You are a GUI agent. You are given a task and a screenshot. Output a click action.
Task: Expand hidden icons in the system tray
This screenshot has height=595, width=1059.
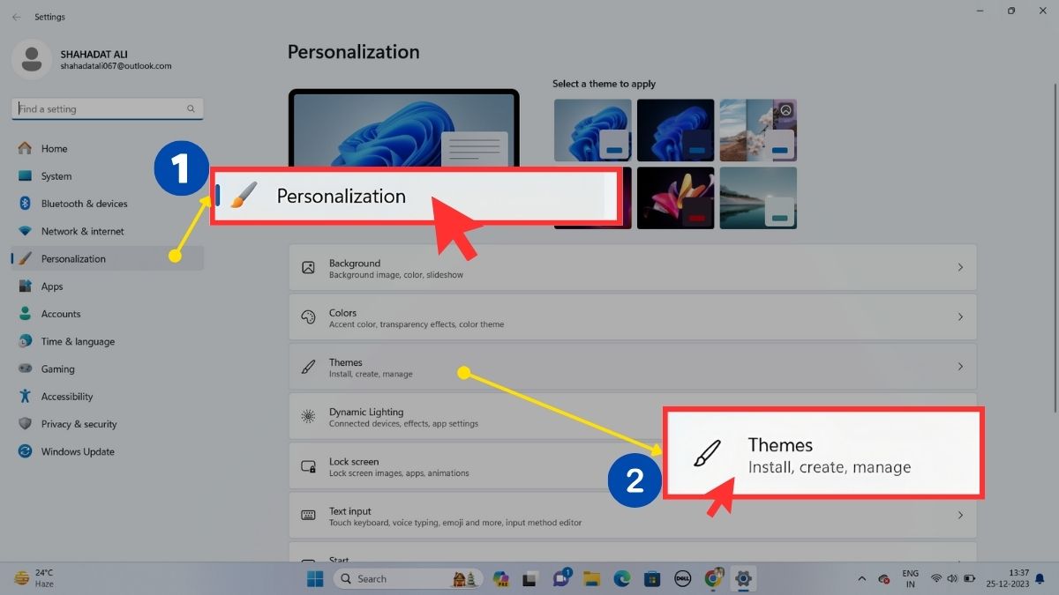862,579
